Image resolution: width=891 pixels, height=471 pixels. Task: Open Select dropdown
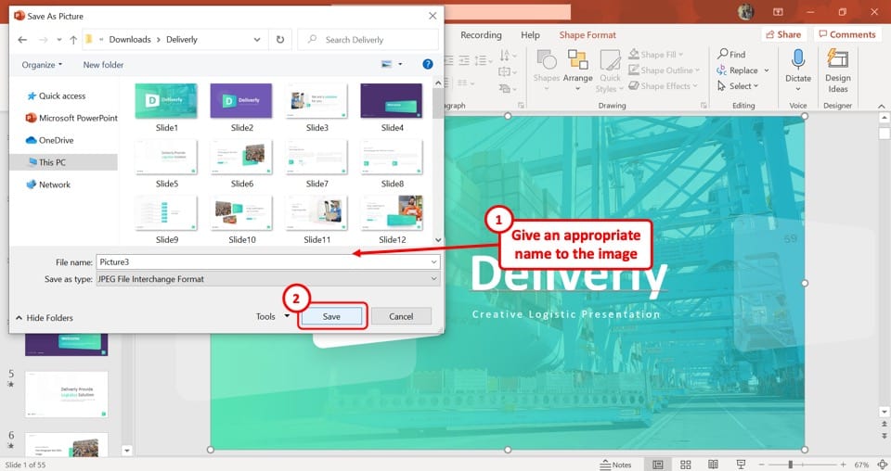738,86
